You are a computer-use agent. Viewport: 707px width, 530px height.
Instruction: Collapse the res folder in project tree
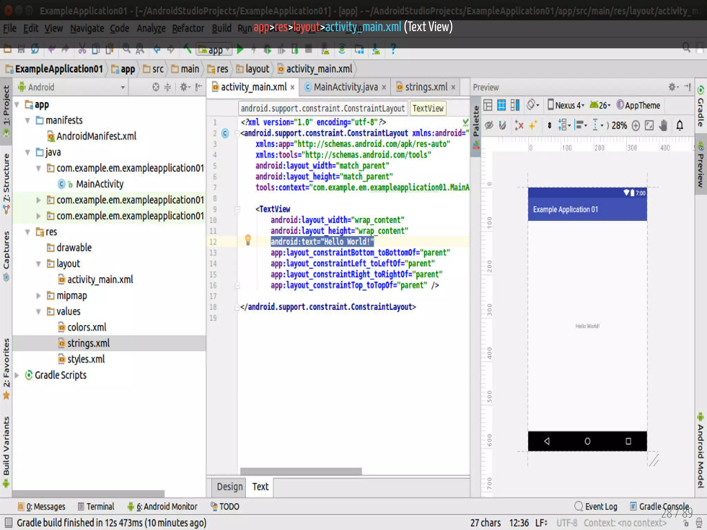(x=28, y=232)
